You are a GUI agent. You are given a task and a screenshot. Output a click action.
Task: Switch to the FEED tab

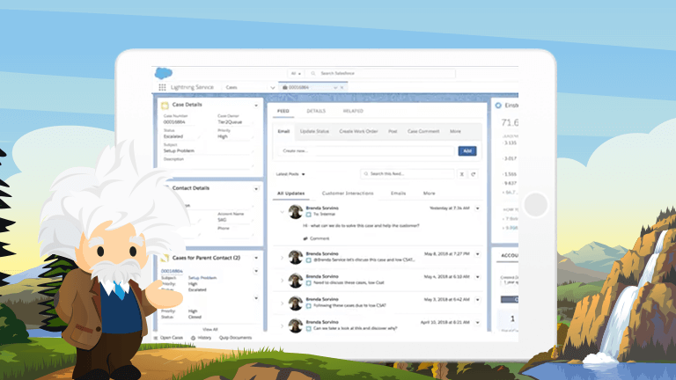point(283,111)
